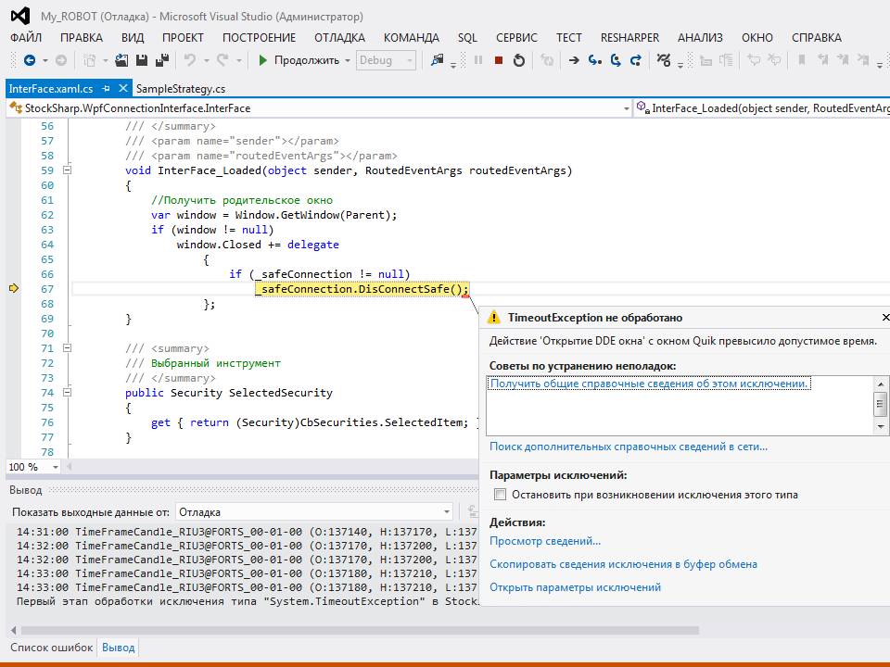Click 'Скопировать сведения исключения в буфер обмена'
This screenshot has height=667, width=890.
coord(623,564)
